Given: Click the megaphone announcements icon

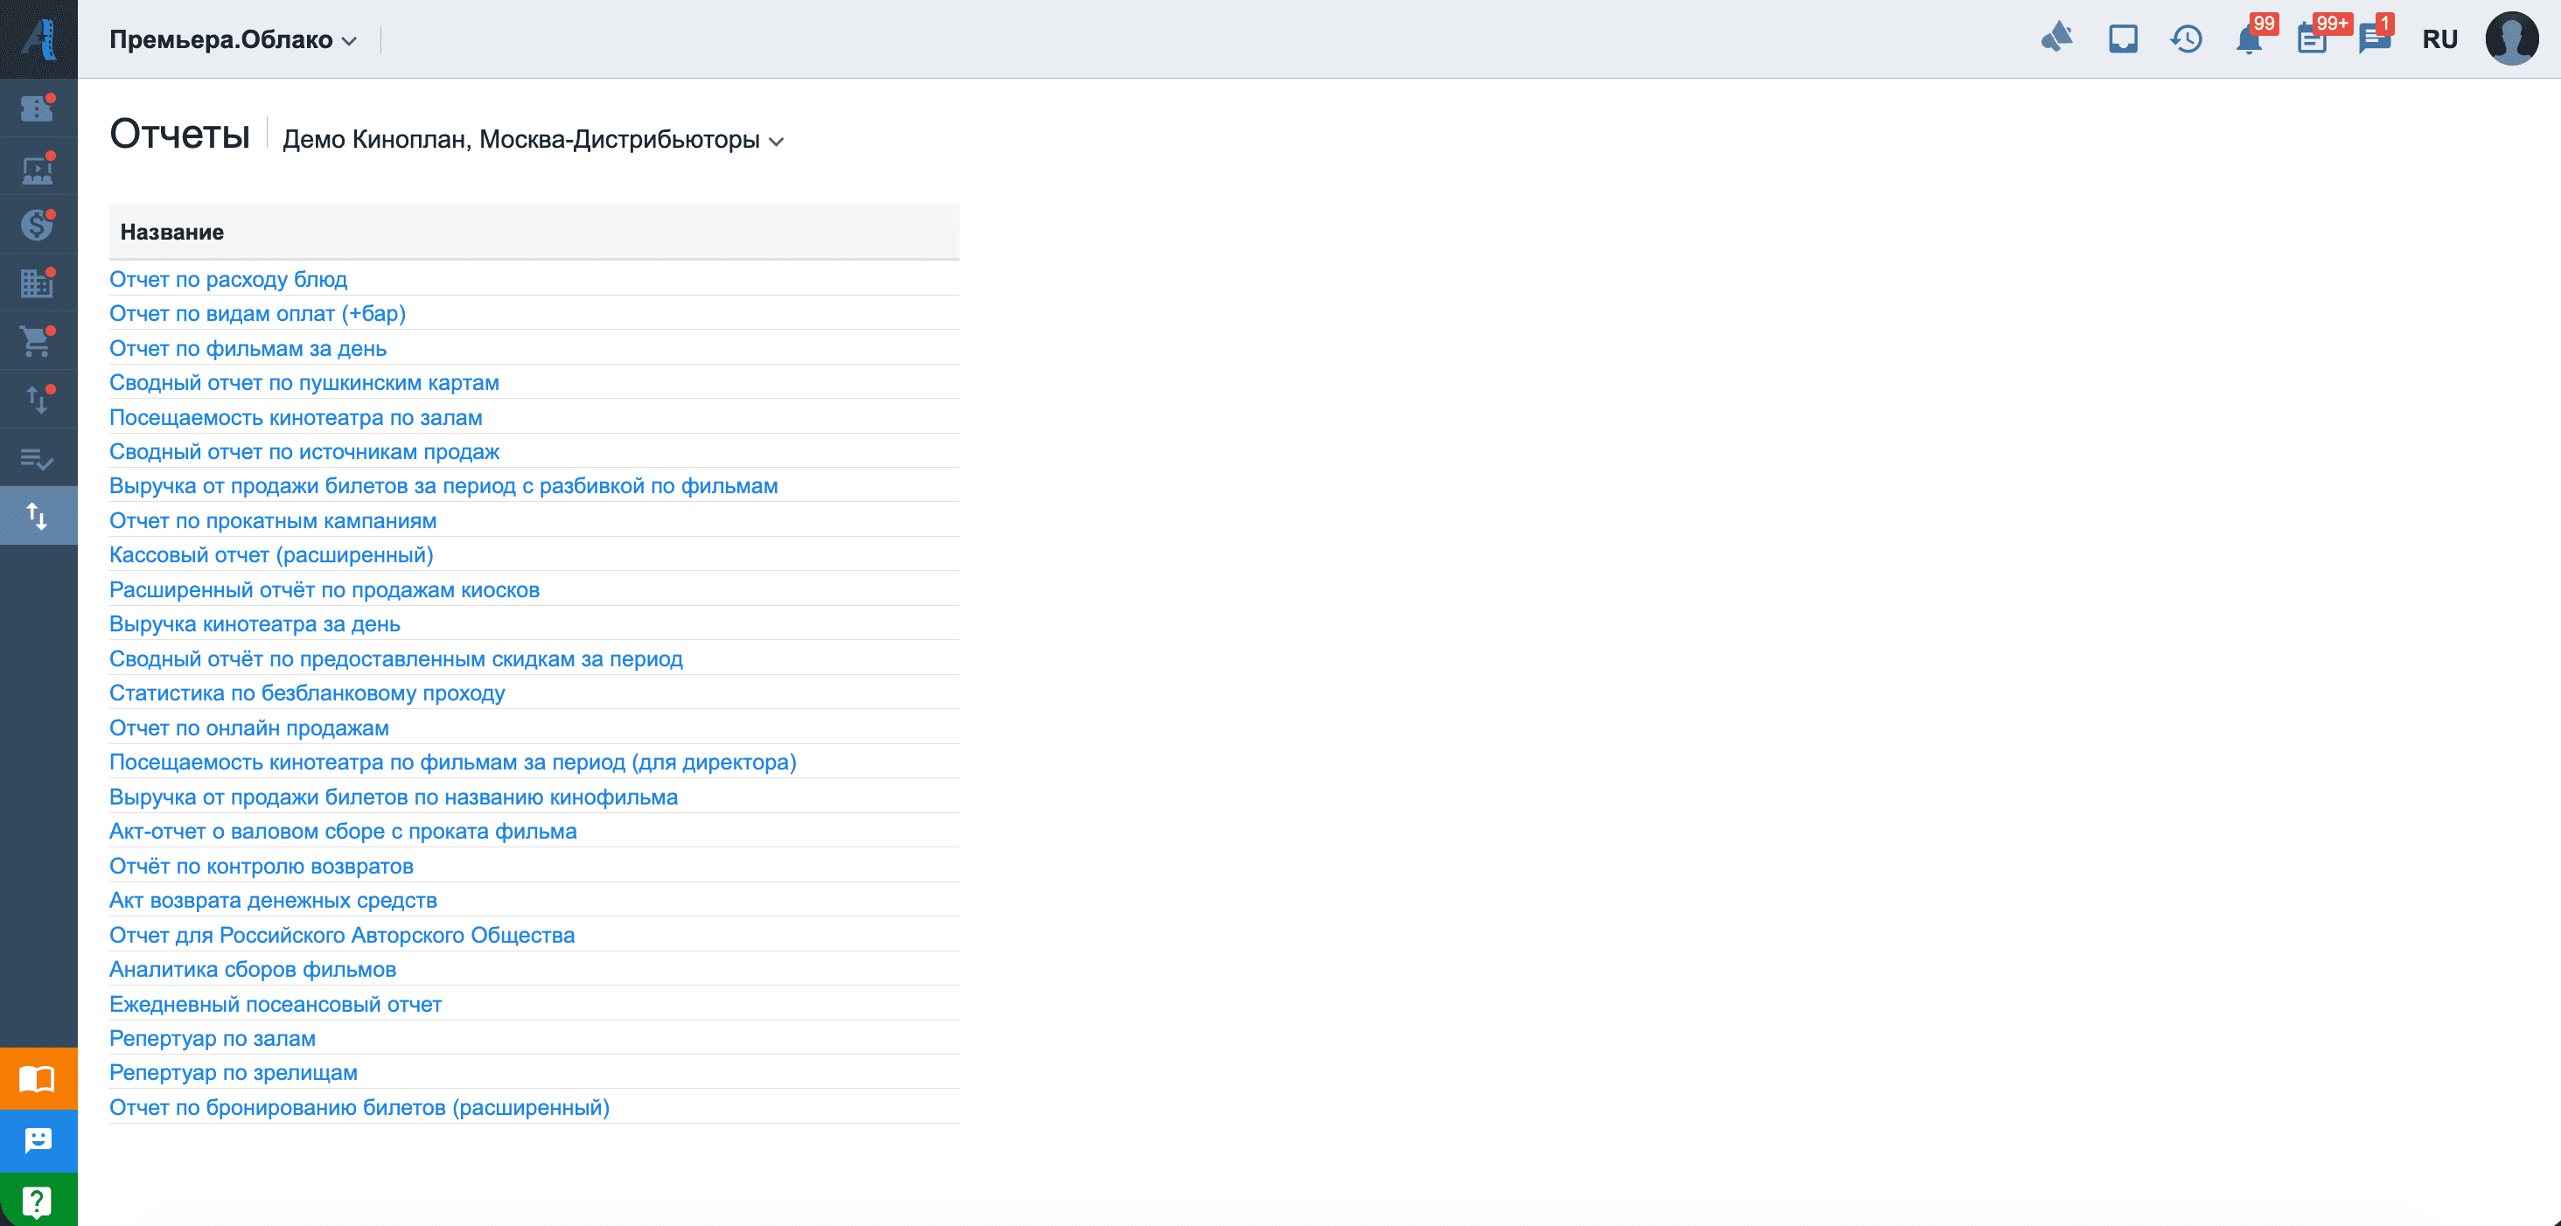Looking at the screenshot, I should pos(2057,38).
